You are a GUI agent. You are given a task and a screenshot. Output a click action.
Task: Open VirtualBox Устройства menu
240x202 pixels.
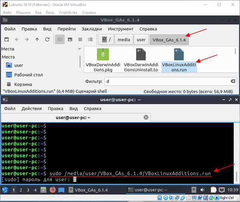click(68, 12)
